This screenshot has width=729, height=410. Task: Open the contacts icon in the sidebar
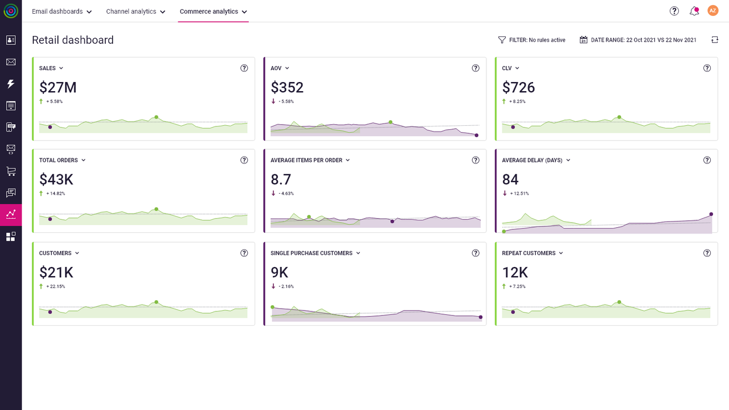tap(11, 40)
